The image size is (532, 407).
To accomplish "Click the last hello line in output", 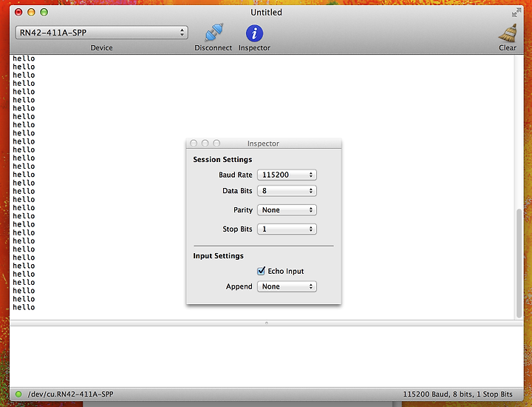I will tap(24, 307).
